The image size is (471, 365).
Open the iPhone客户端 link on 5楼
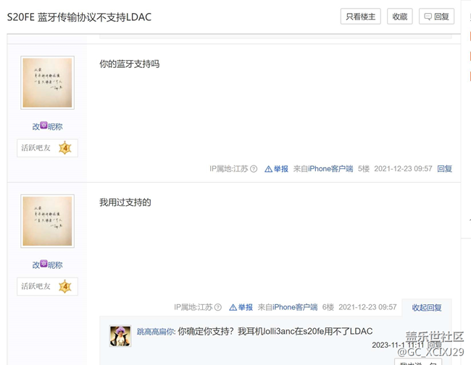point(330,169)
